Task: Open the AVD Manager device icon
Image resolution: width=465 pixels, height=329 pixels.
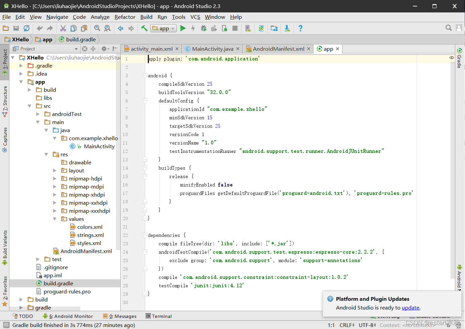Action: (248, 29)
